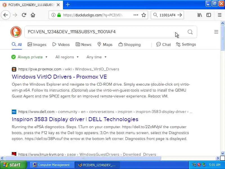Switch to Images results
This screenshot has height=169, width=225.
click(x=37, y=45)
